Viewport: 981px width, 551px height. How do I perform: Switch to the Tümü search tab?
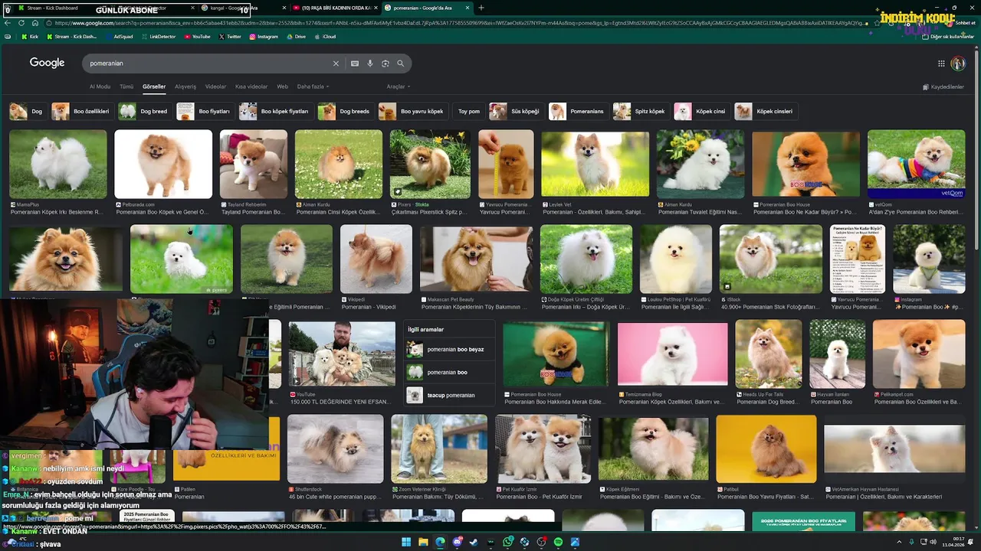tap(126, 86)
